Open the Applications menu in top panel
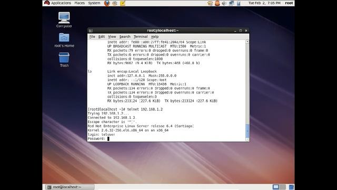Viewport: 337px width, 190px height. pyautogui.click(x=61, y=3)
